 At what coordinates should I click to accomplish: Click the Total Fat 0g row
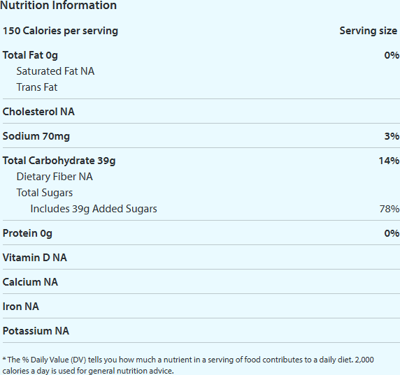(x=201, y=55)
